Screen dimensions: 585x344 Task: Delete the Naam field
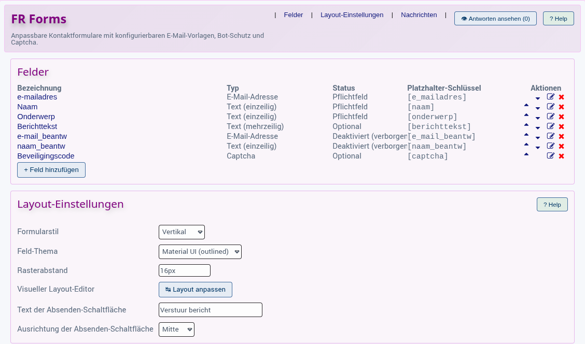pos(561,107)
